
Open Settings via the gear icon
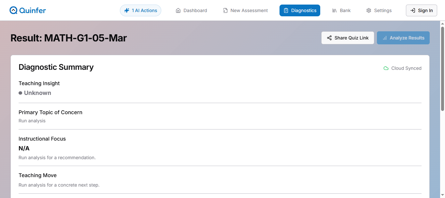368,10
